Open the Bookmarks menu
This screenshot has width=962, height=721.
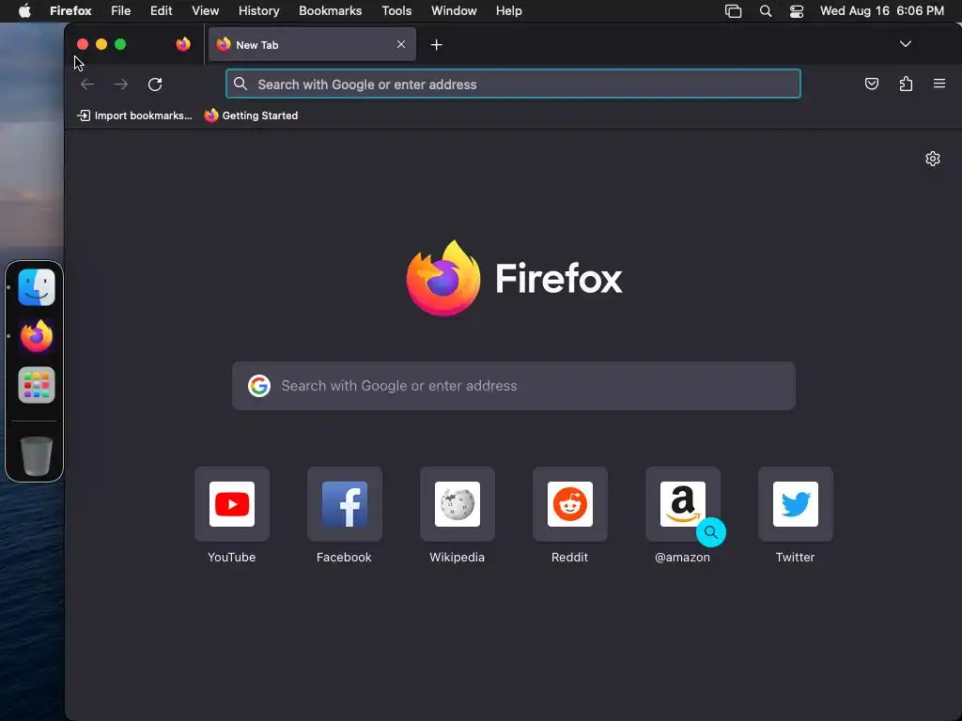tap(330, 11)
